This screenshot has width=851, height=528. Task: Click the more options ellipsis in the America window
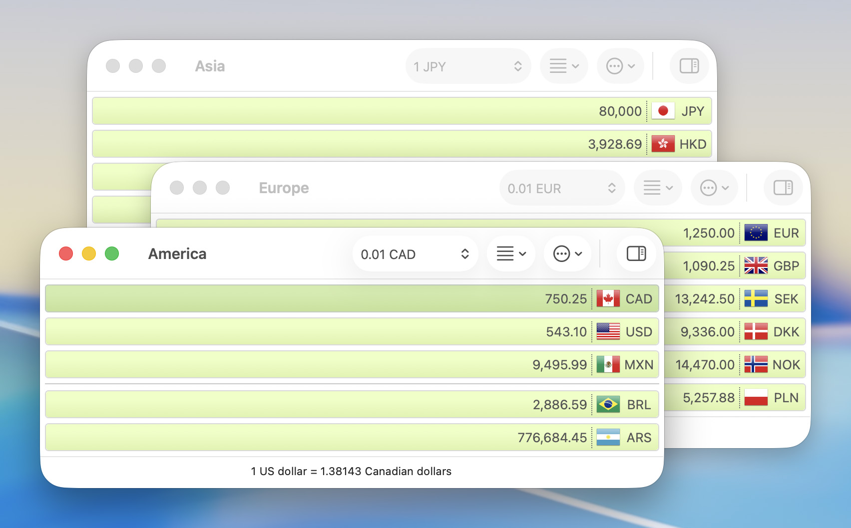tap(567, 254)
